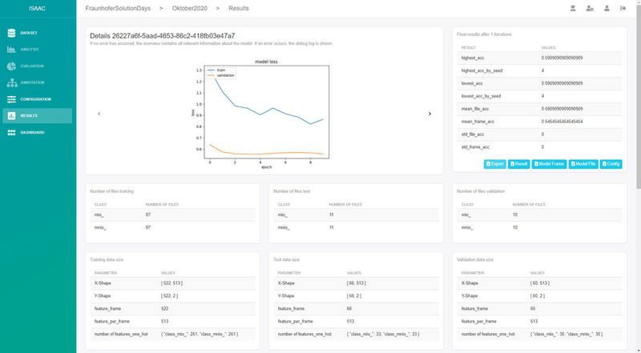This screenshot has width=641, height=353.
Task: Select the Dashboard grid icon
Action: click(11, 132)
